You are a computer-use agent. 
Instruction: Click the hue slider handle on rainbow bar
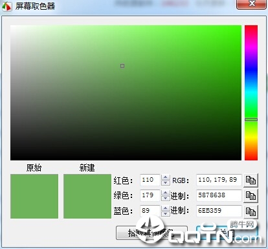pyautogui.click(x=251, y=120)
